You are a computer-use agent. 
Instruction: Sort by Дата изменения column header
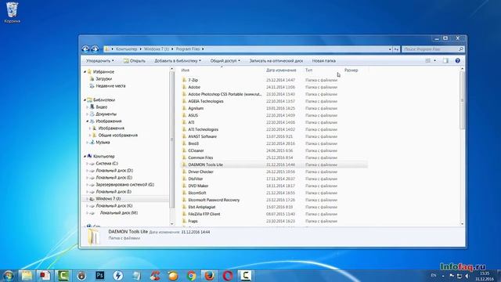281,70
